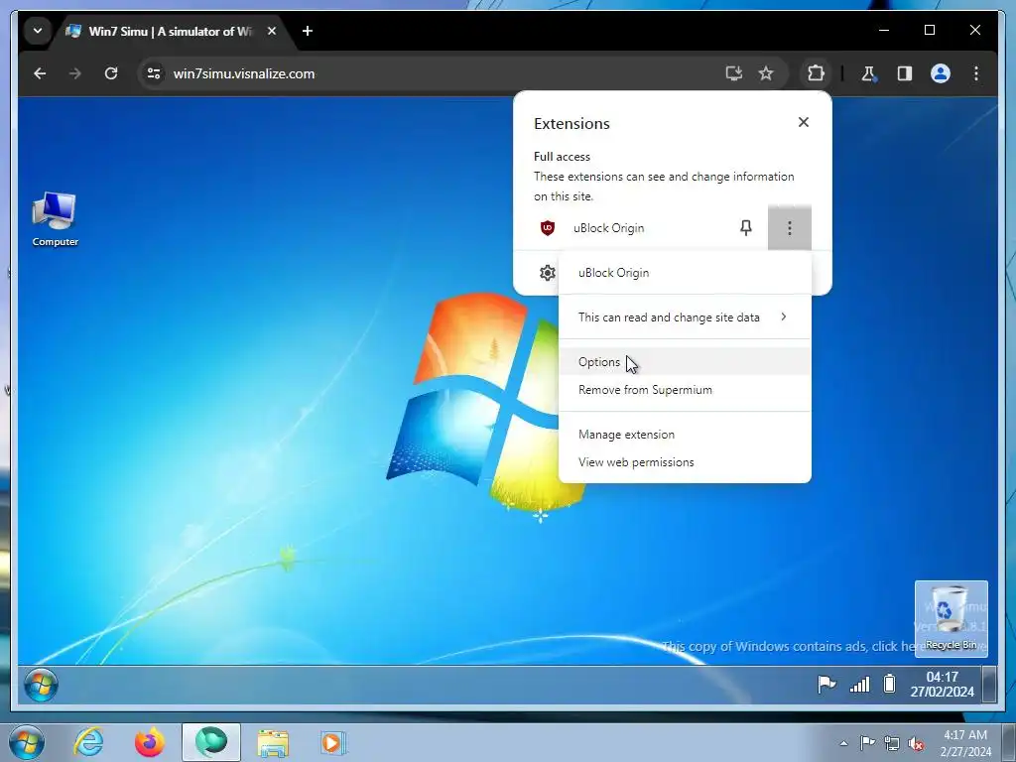Screen dimensions: 1016x762
Task: Click the host tray network icon
Action: [x=892, y=743]
